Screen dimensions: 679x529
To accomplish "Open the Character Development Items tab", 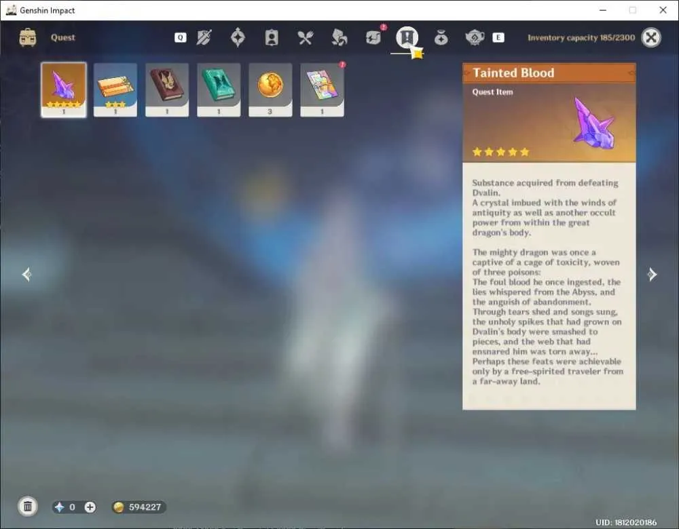I will pos(272,37).
